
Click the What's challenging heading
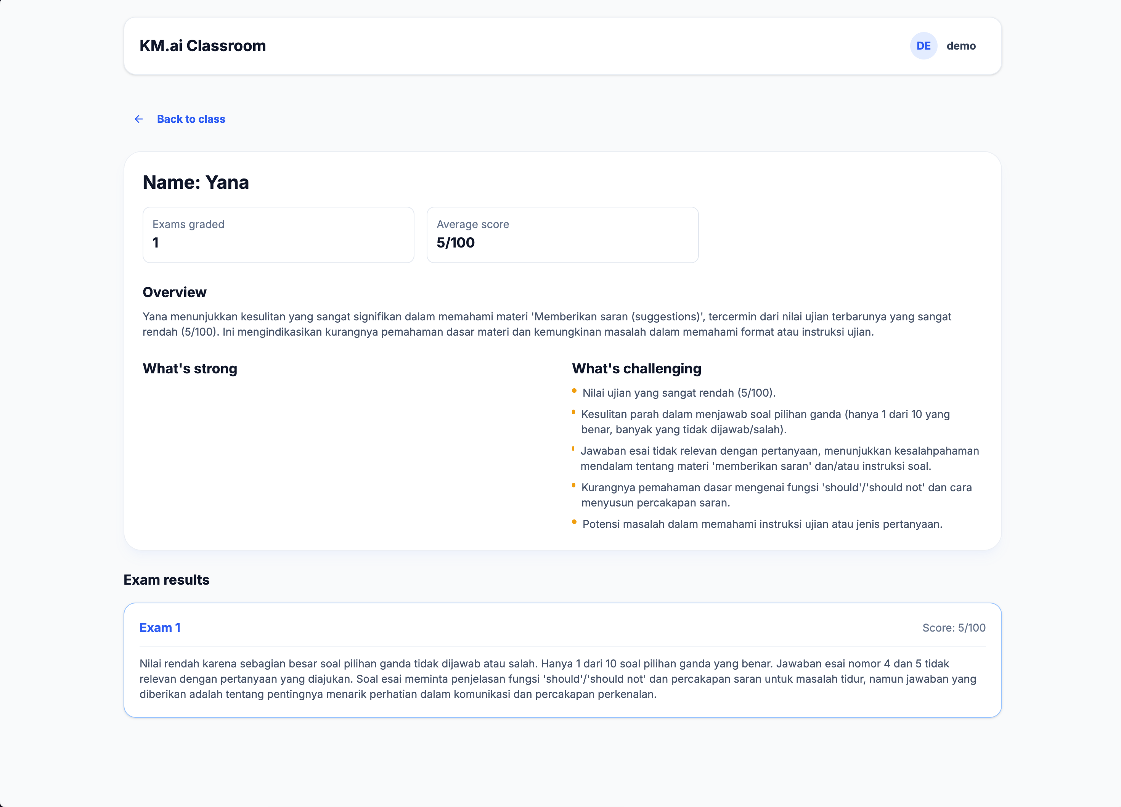[636, 368]
